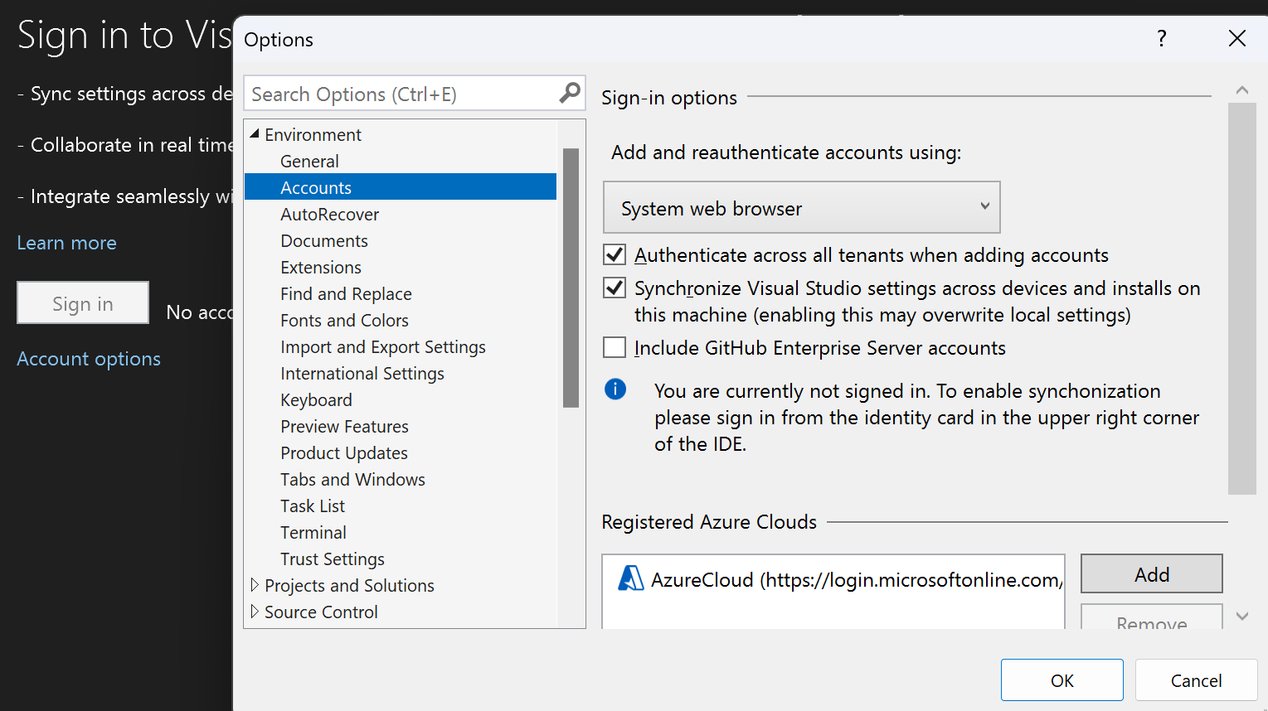Open Keyboard options
Image resolution: width=1268 pixels, height=711 pixels.
[316, 399]
